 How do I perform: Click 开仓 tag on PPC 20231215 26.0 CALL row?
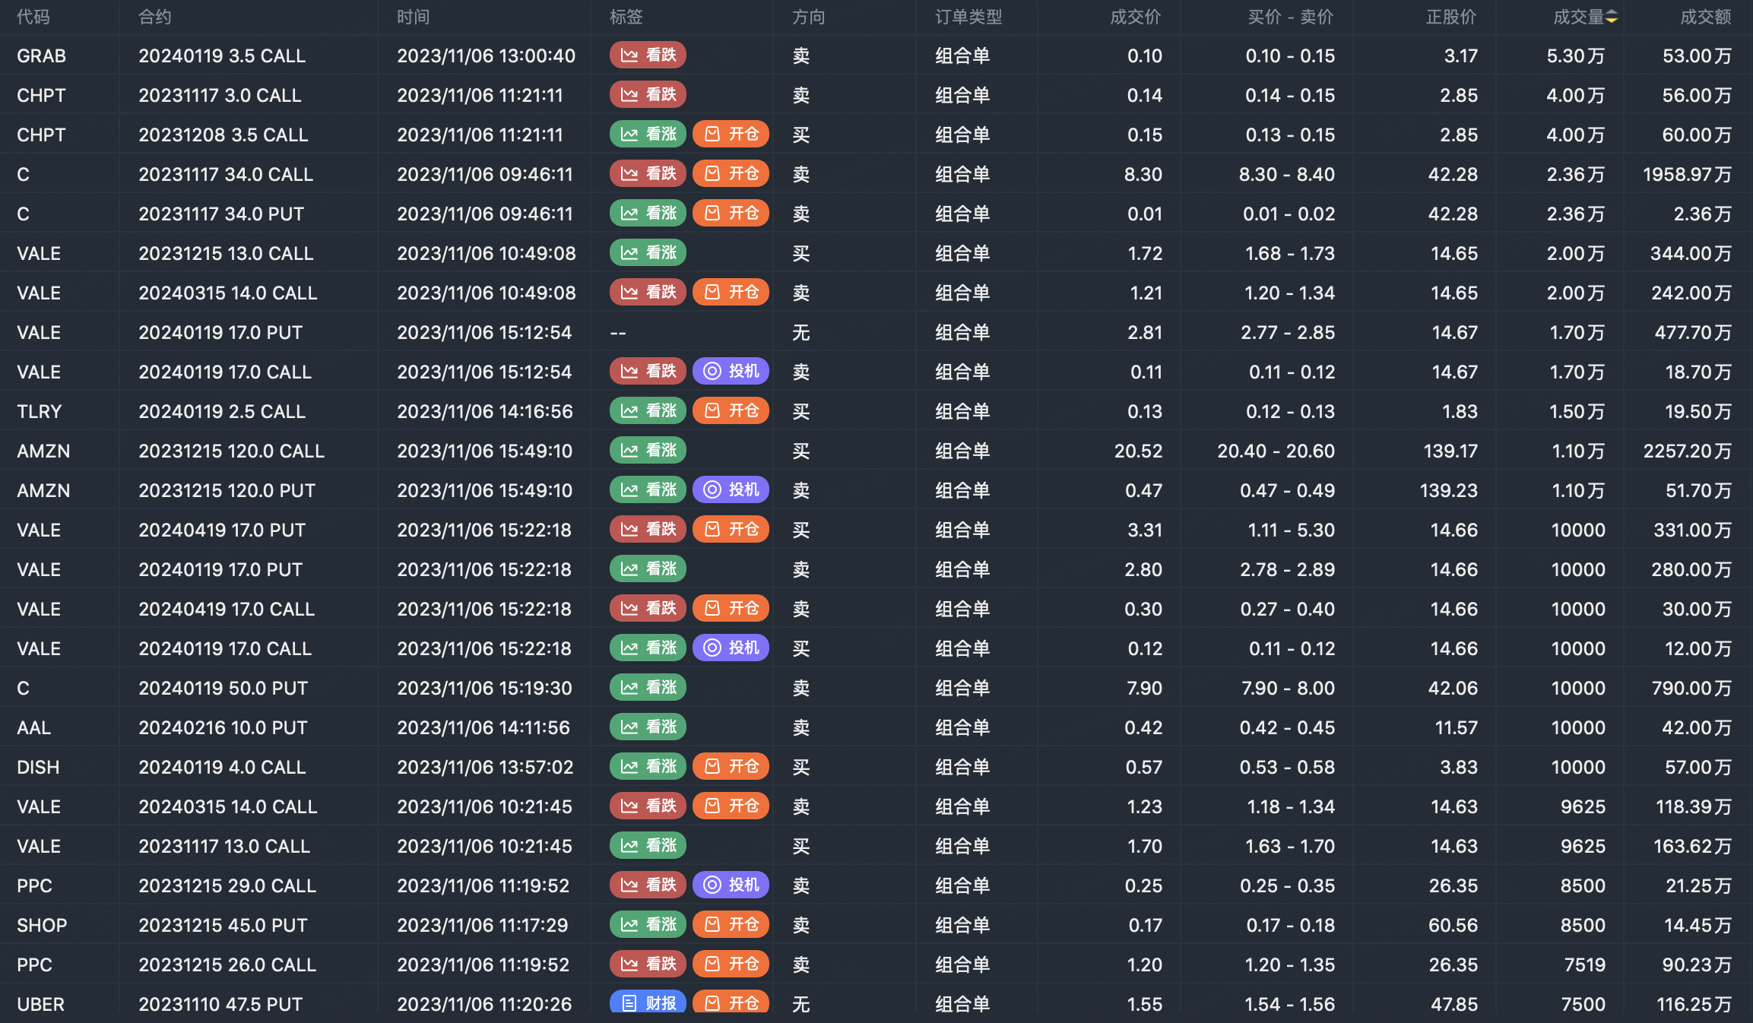point(731,964)
